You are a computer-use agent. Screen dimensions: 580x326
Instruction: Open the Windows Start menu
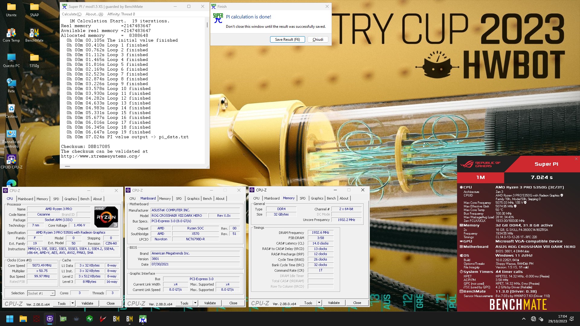[10, 319]
